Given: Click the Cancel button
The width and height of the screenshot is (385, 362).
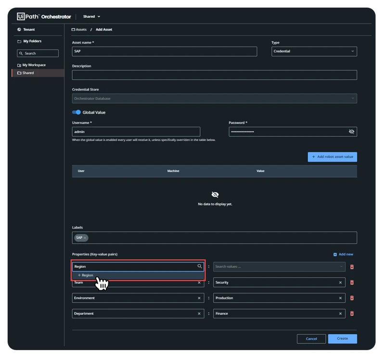Looking at the screenshot, I should tap(311, 339).
